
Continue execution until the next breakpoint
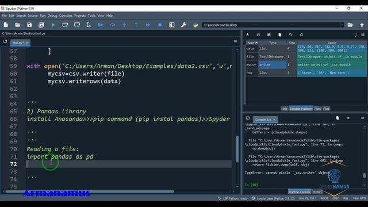coord(148,25)
